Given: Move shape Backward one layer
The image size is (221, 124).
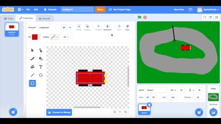Looking at the screenshot, I should tap(107, 28).
